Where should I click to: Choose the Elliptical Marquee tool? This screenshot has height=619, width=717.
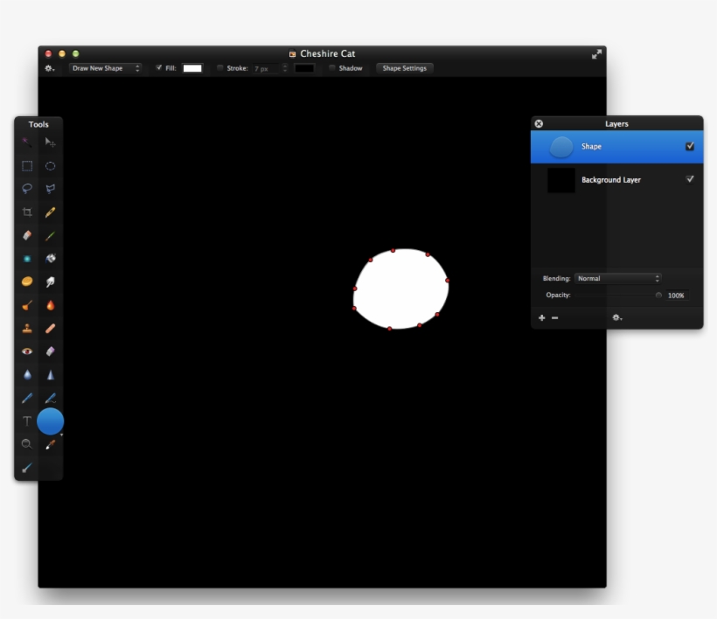point(51,166)
